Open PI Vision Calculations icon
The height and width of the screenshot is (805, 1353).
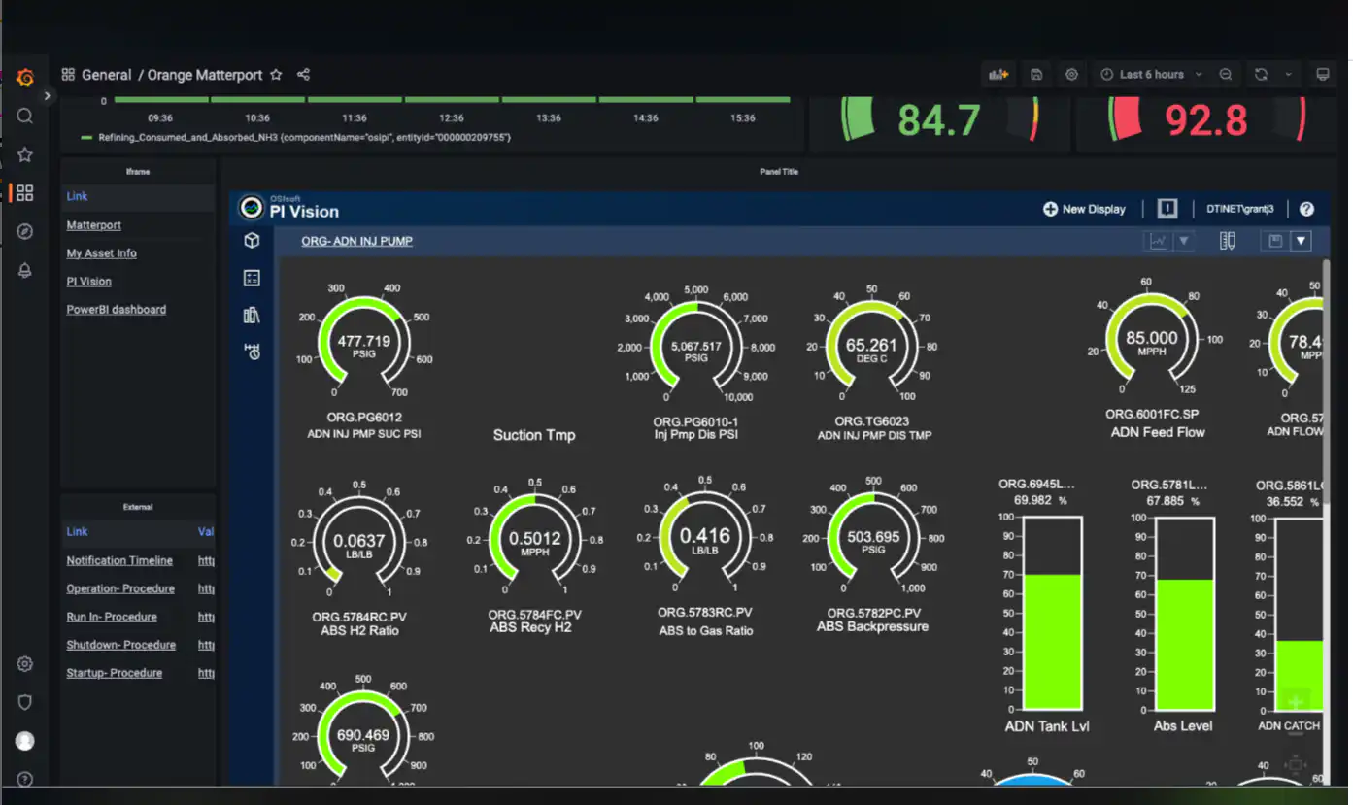252,279
